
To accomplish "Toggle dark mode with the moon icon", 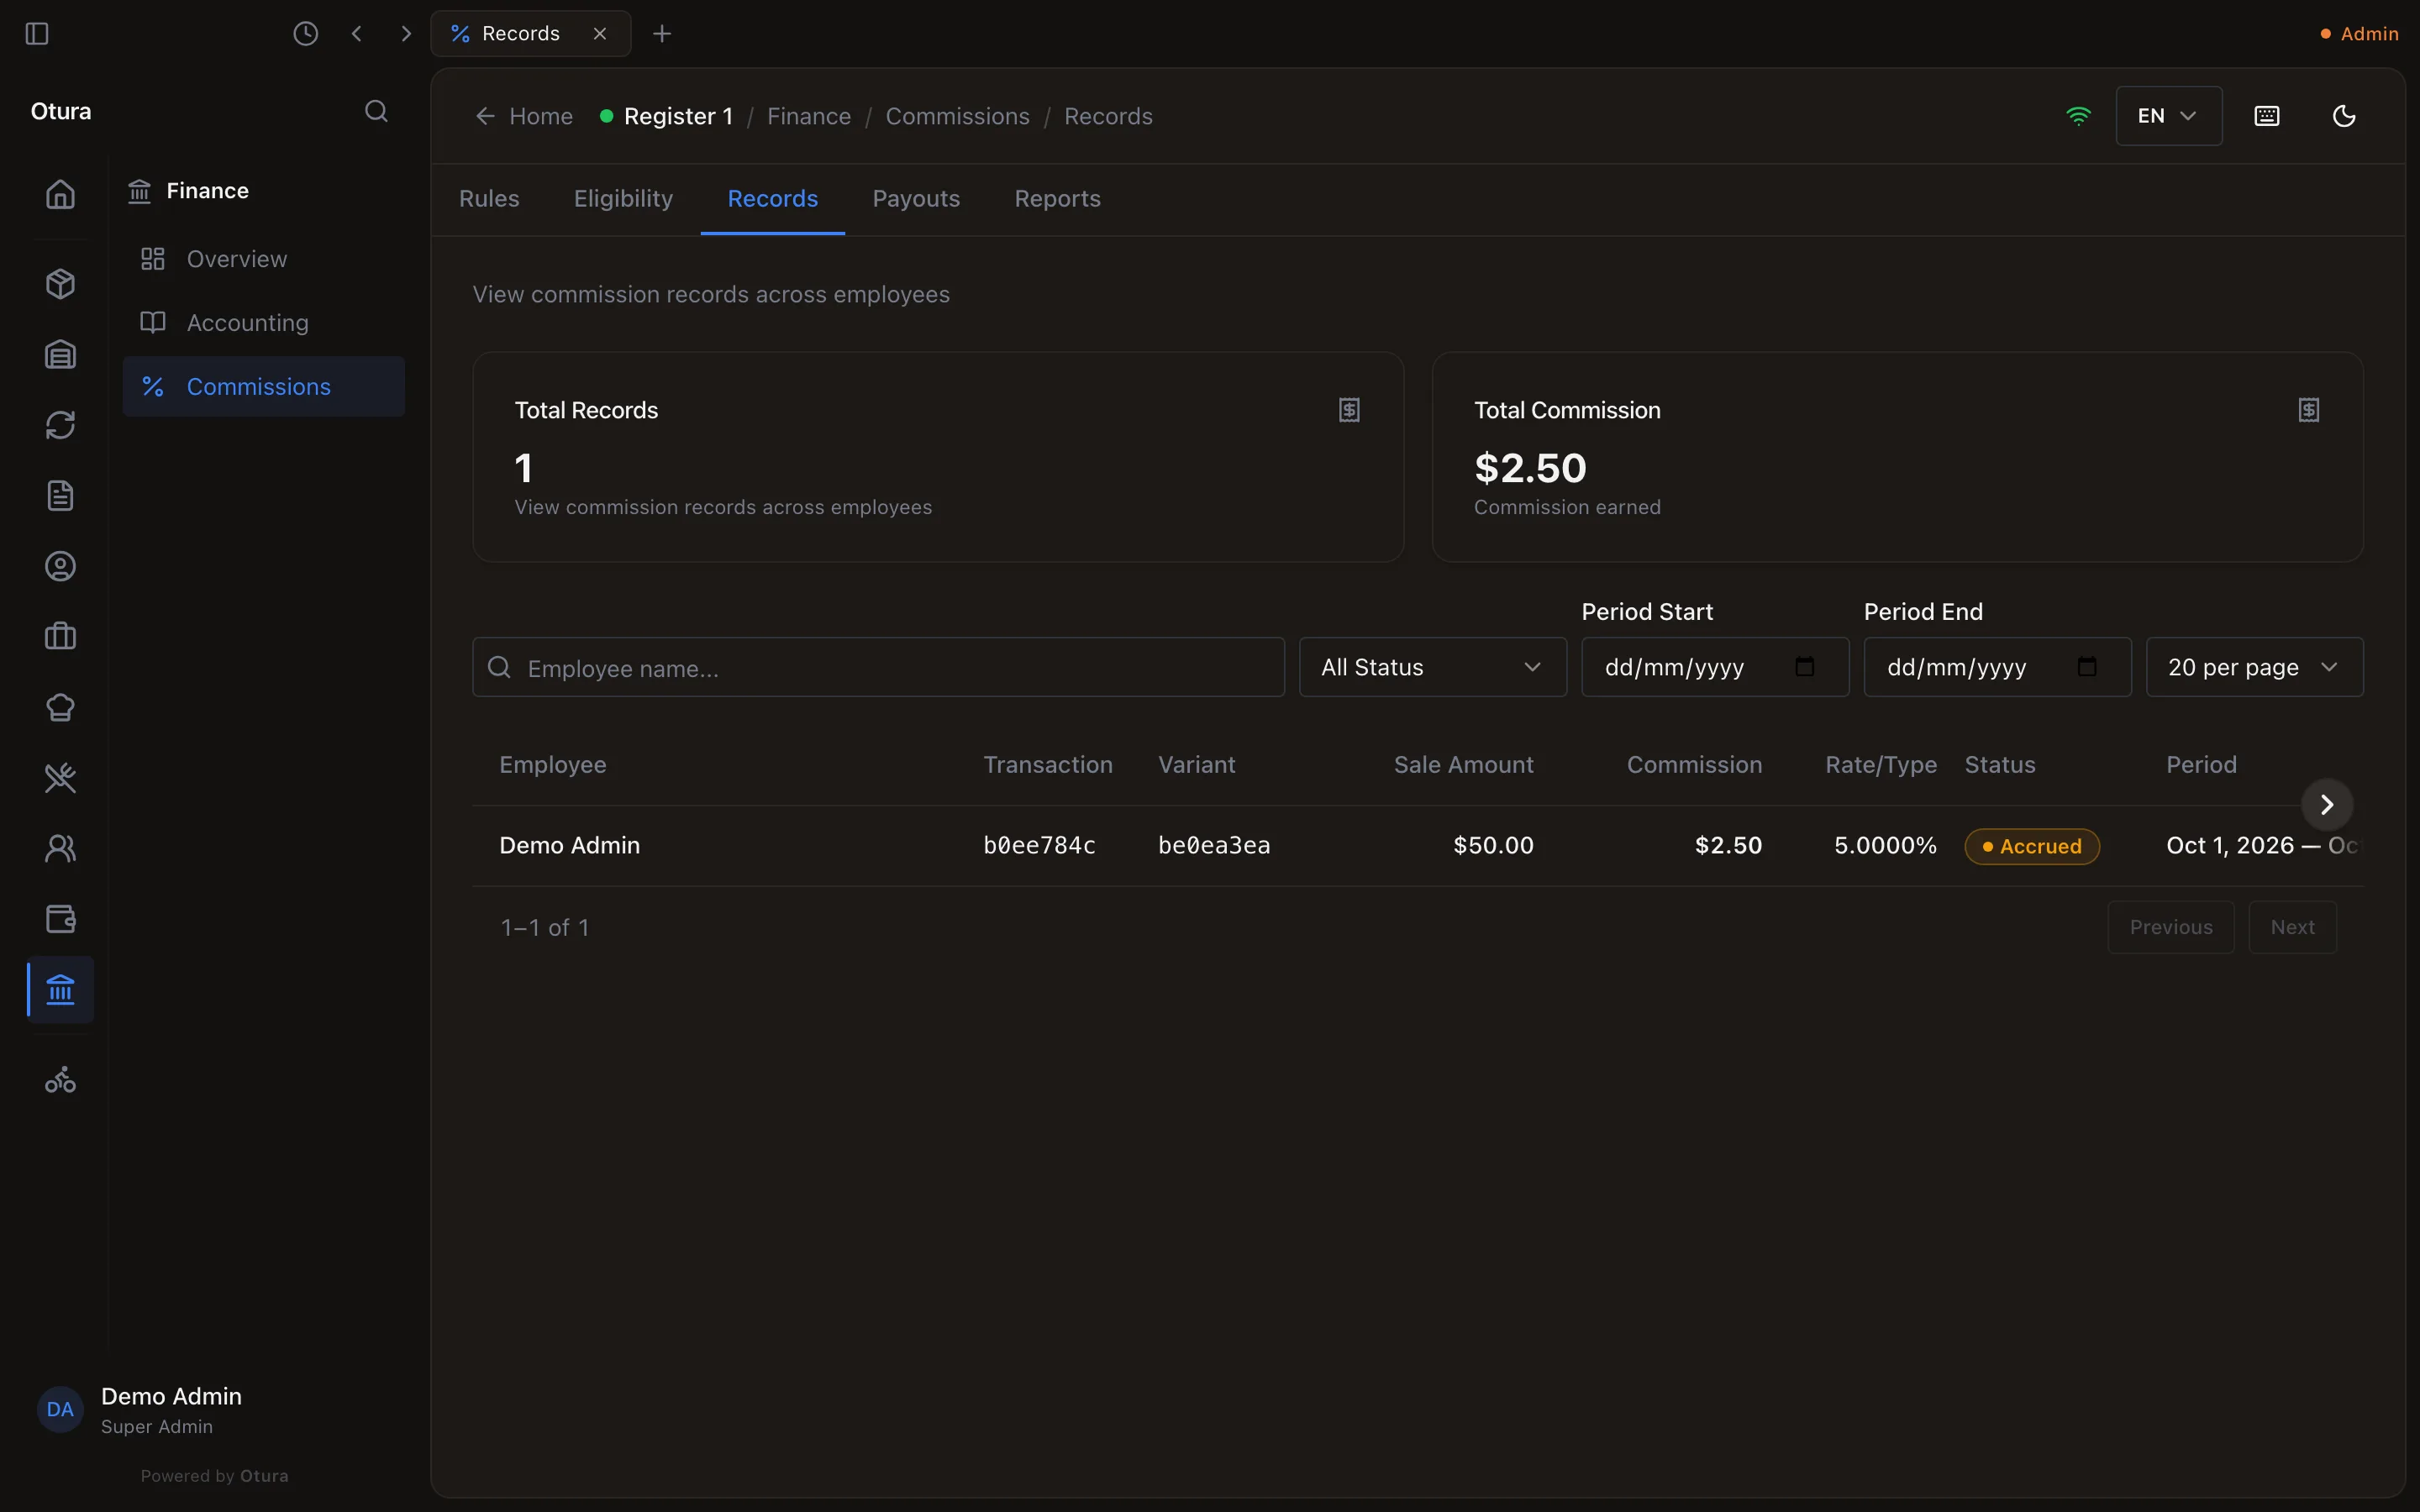I will [2344, 116].
